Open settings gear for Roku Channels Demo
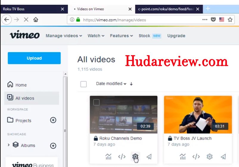Screen dimensions: 239x167 pyautogui.click(x=135, y=157)
